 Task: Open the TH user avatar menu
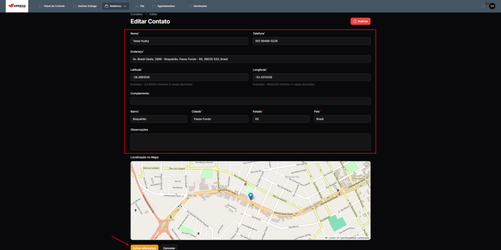pyautogui.click(x=492, y=6)
